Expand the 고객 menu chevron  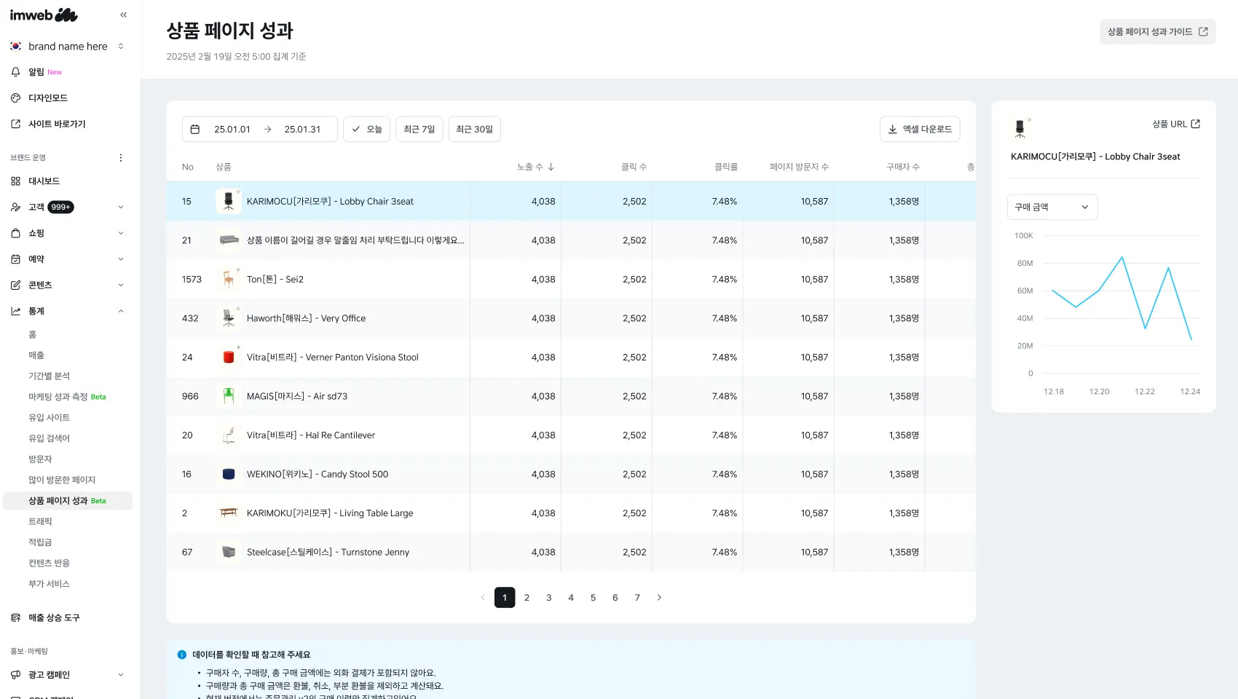tap(121, 208)
